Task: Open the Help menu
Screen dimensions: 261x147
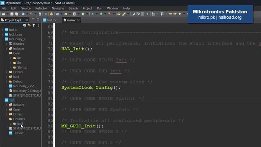Action: click(x=126, y=8)
